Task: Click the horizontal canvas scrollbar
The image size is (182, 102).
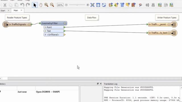Action: click(95, 78)
